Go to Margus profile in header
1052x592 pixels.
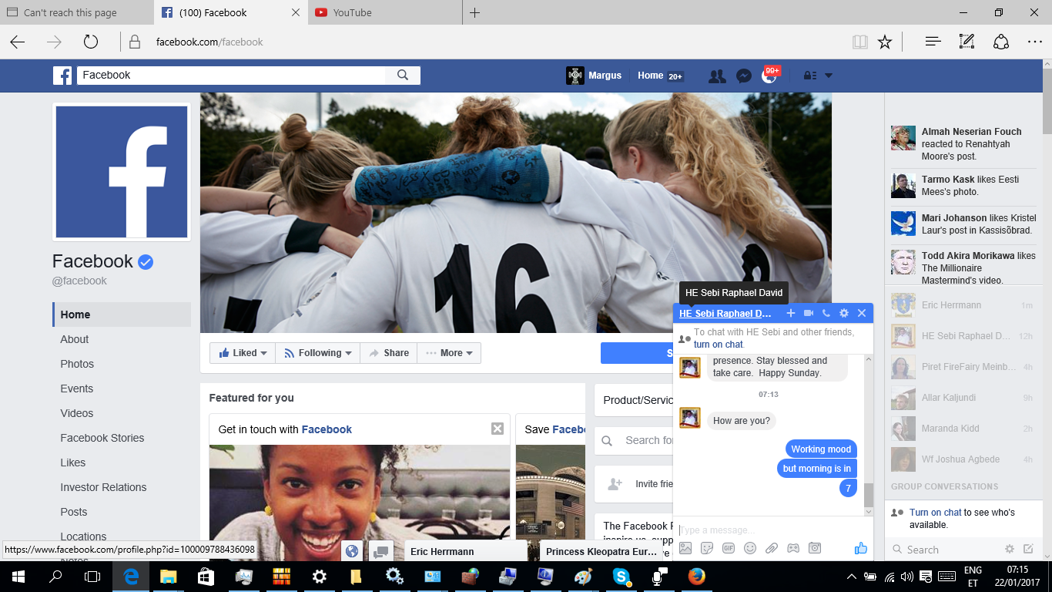click(594, 76)
